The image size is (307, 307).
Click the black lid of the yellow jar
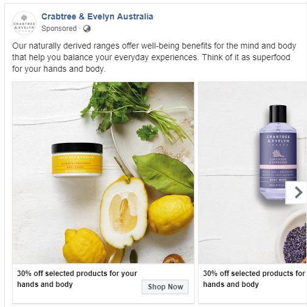coord(77,148)
